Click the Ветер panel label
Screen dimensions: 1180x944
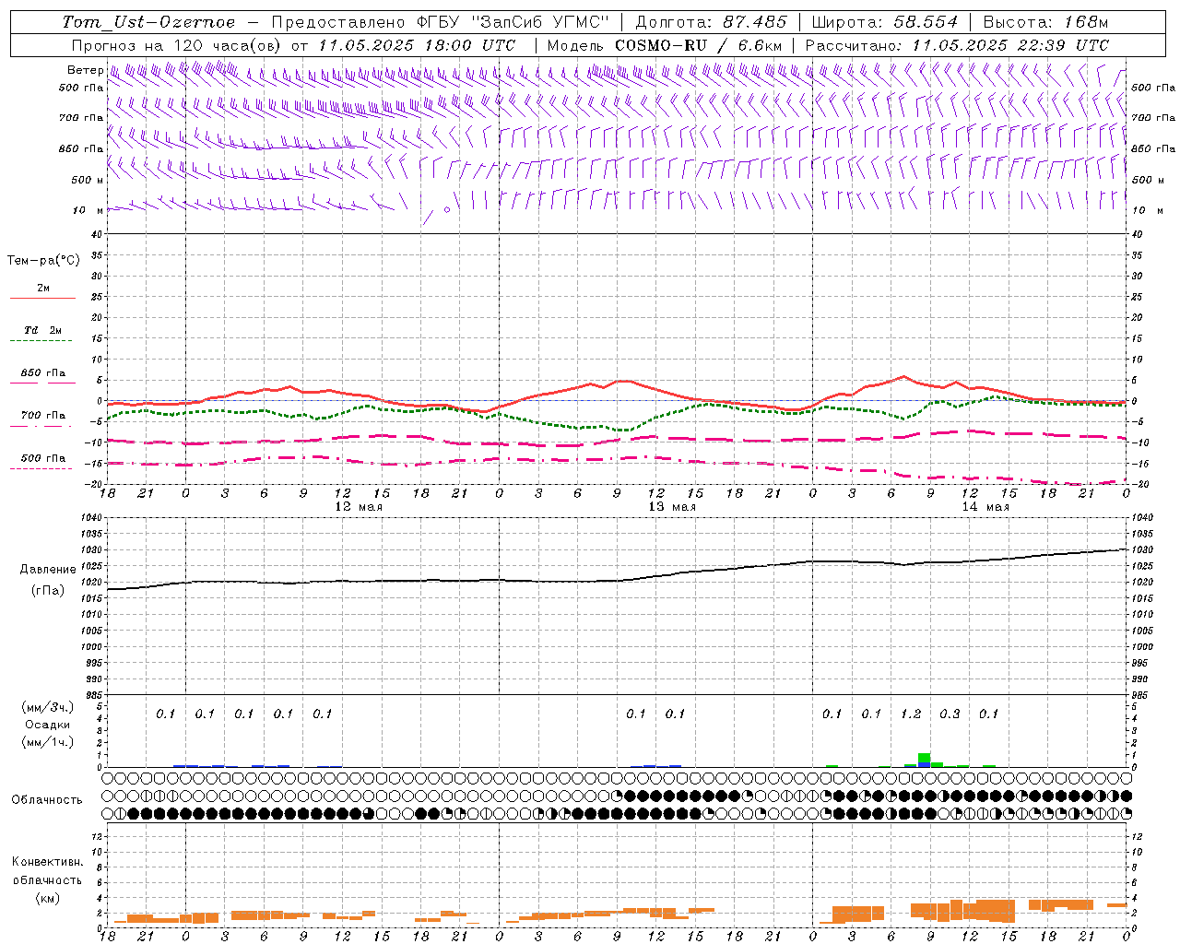pyautogui.click(x=85, y=70)
